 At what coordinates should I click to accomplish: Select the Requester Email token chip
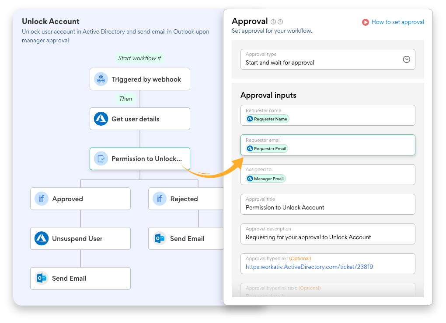(x=266, y=148)
